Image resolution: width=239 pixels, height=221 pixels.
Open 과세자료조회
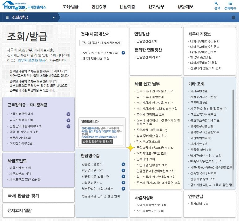point(199,144)
